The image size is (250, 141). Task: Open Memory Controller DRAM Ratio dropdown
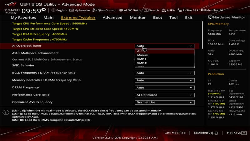click(x=165, y=80)
